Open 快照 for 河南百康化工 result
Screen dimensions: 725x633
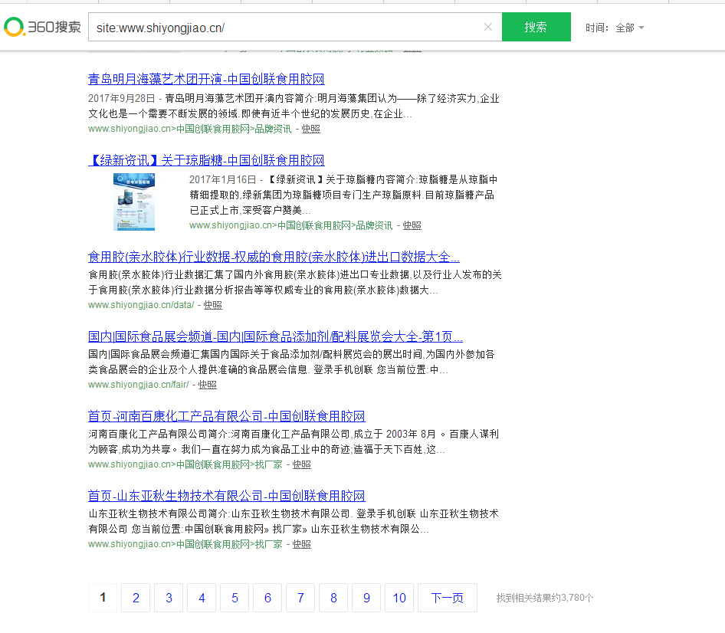301,464
